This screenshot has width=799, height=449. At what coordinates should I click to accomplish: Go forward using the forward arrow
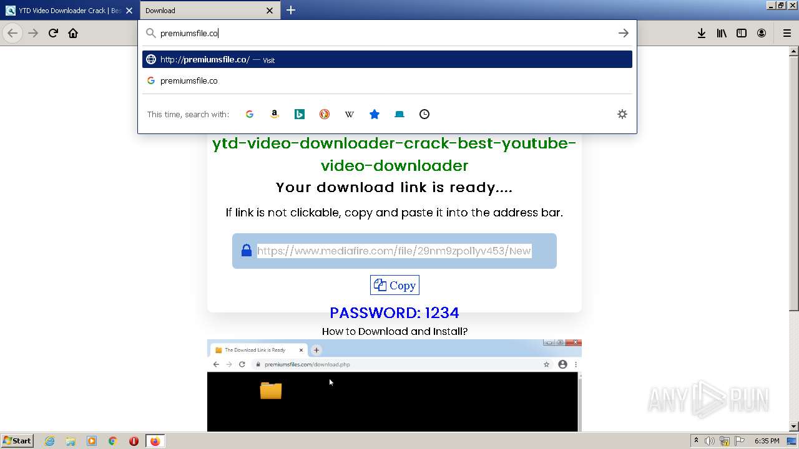click(x=33, y=33)
